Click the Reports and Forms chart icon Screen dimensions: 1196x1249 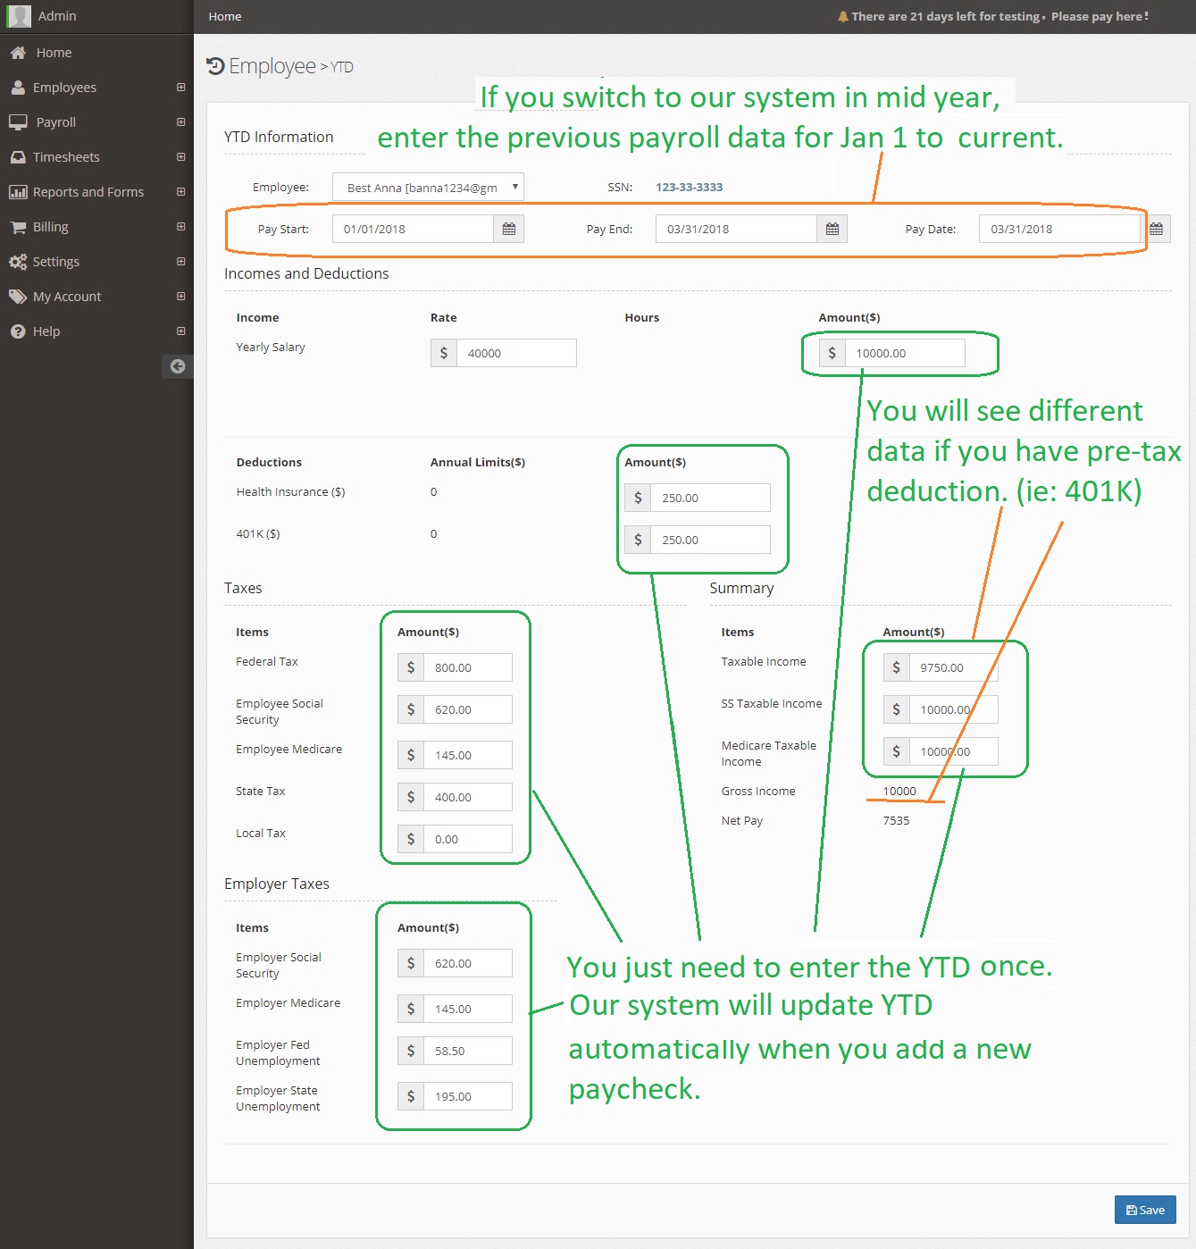point(18,192)
